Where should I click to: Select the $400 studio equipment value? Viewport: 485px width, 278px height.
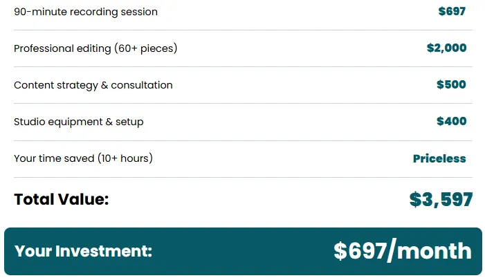coord(451,121)
